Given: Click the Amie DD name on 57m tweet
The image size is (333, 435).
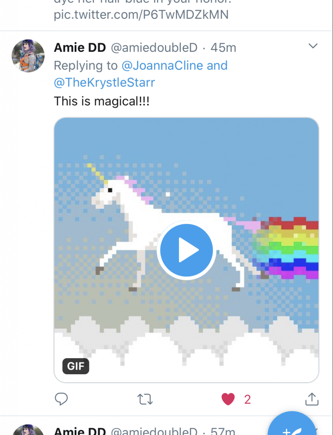Looking at the screenshot, I should click(x=80, y=431).
